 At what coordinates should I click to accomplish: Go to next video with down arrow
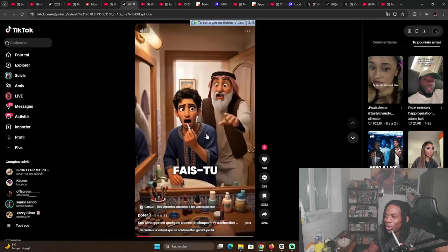(x=353, y=138)
